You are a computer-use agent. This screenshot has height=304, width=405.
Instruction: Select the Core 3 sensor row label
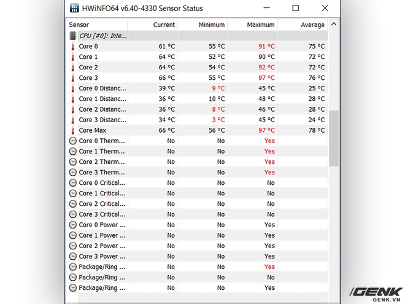click(88, 78)
